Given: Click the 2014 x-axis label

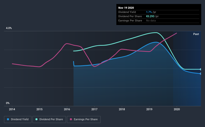Looking at the screenshot, I should pyautogui.click(x=12, y=109).
